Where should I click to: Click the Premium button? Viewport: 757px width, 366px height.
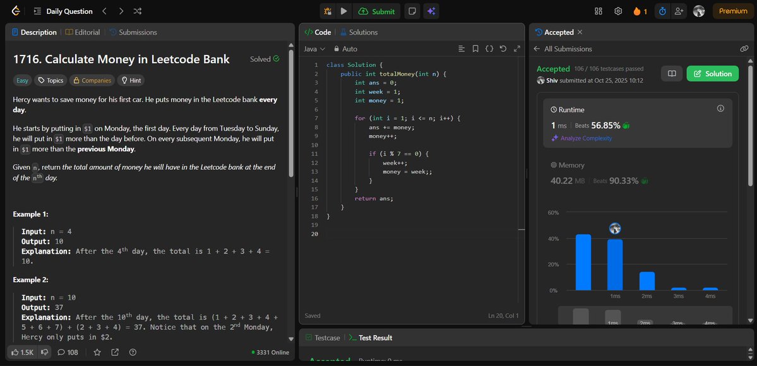(x=733, y=11)
